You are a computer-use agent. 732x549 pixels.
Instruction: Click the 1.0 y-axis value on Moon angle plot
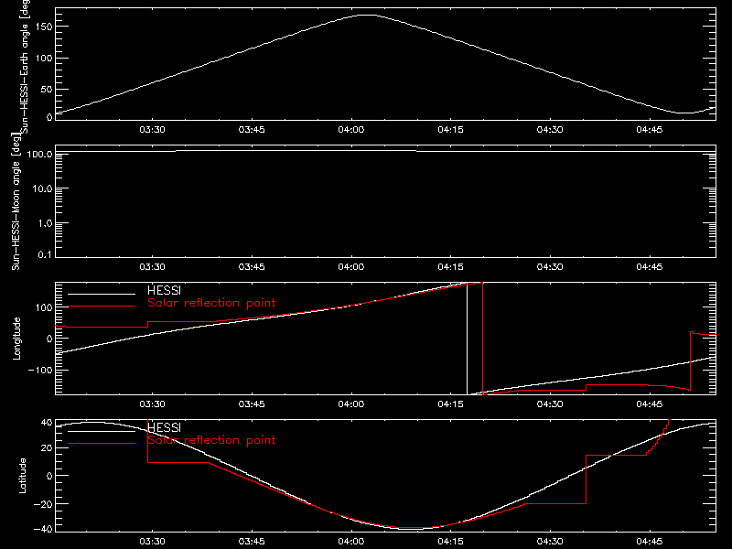pos(45,223)
